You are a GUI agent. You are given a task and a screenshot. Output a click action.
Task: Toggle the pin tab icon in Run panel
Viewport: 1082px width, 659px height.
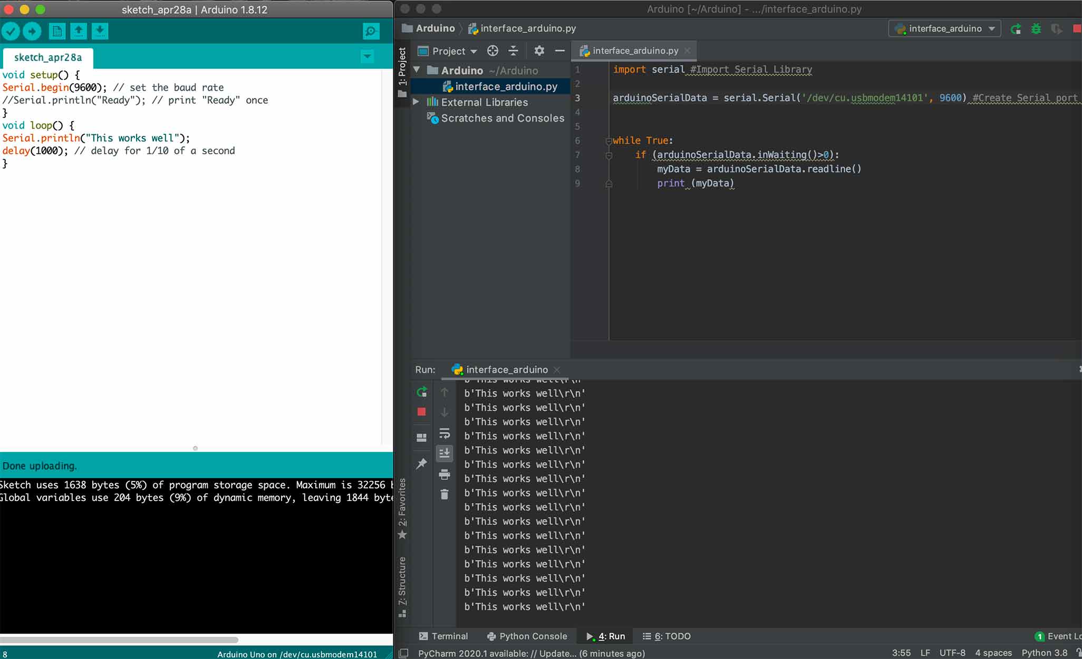click(422, 464)
